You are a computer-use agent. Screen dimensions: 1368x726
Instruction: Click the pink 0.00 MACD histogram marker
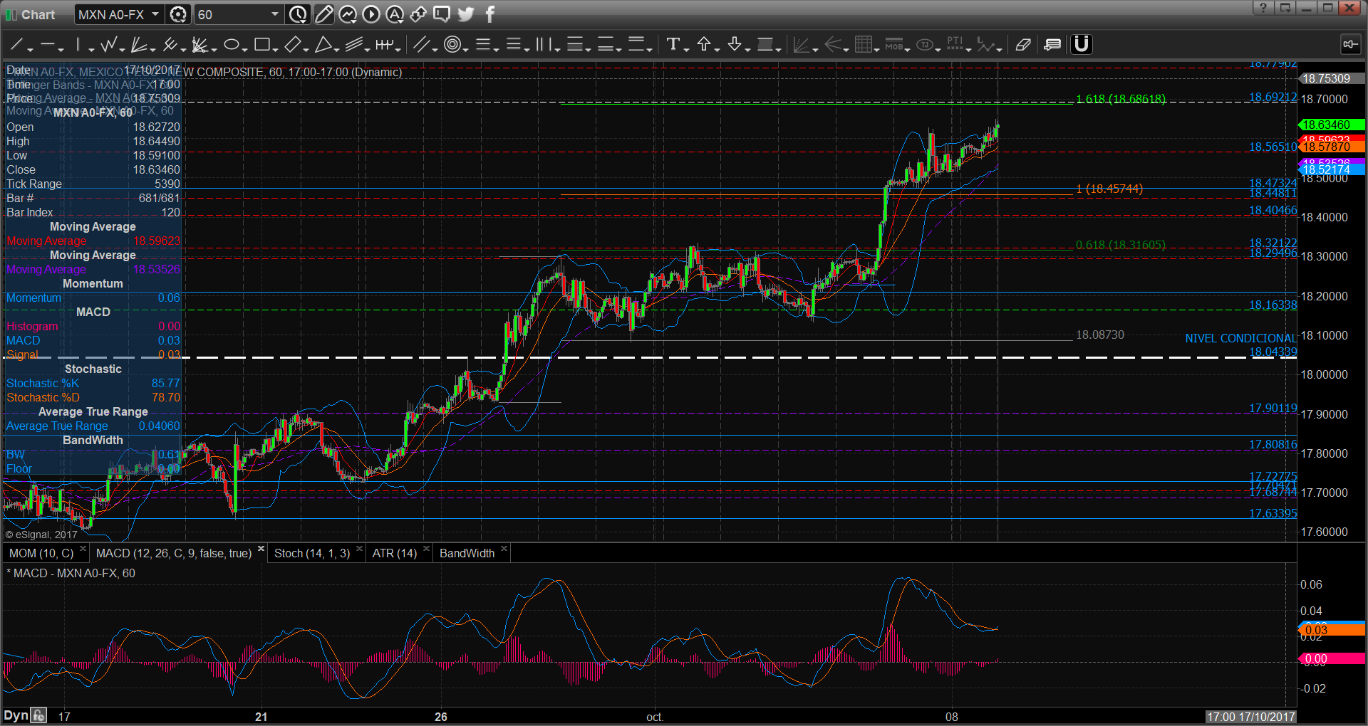[x=1332, y=659]
